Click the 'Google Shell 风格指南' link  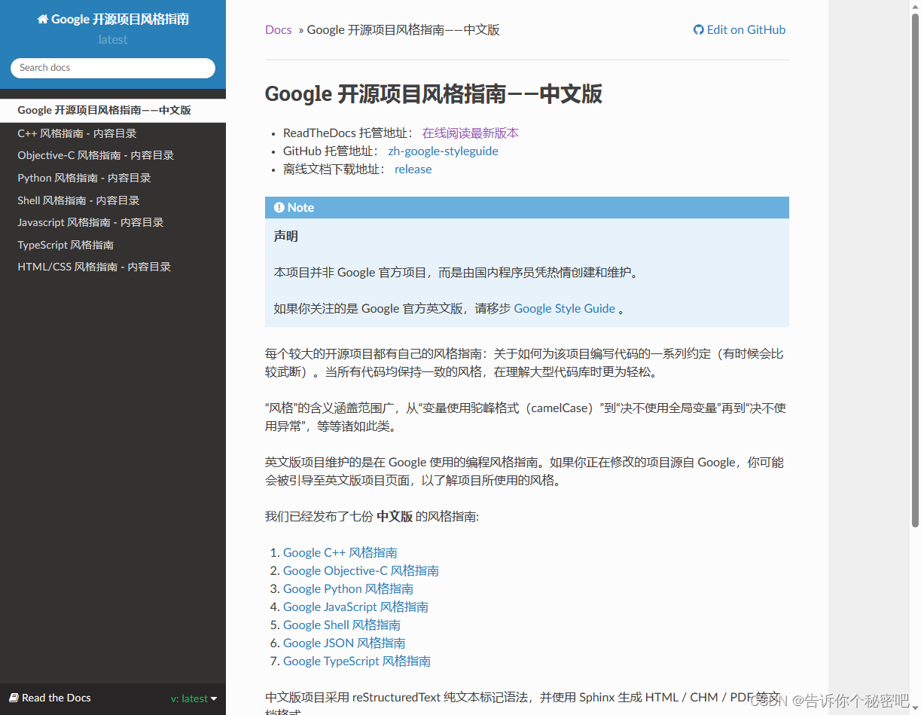(341, 625)
